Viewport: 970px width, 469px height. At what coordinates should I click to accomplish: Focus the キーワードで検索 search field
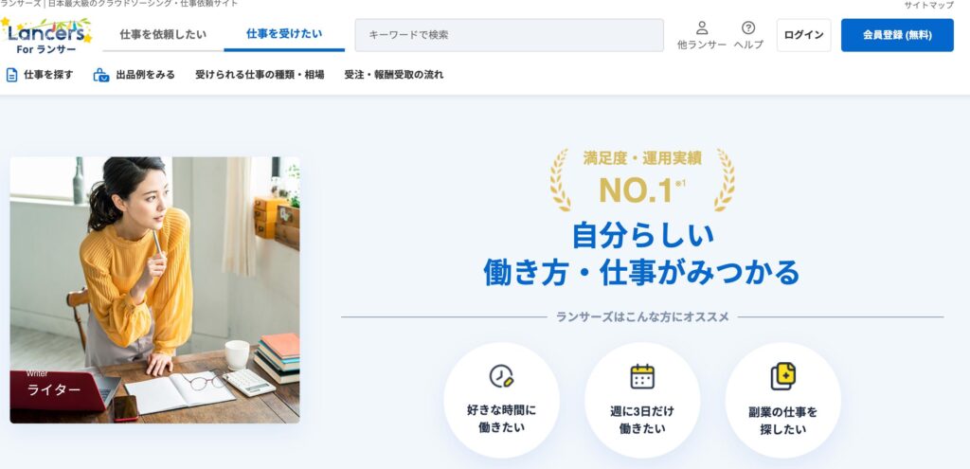pyautogui.click(x=509, y=35)
